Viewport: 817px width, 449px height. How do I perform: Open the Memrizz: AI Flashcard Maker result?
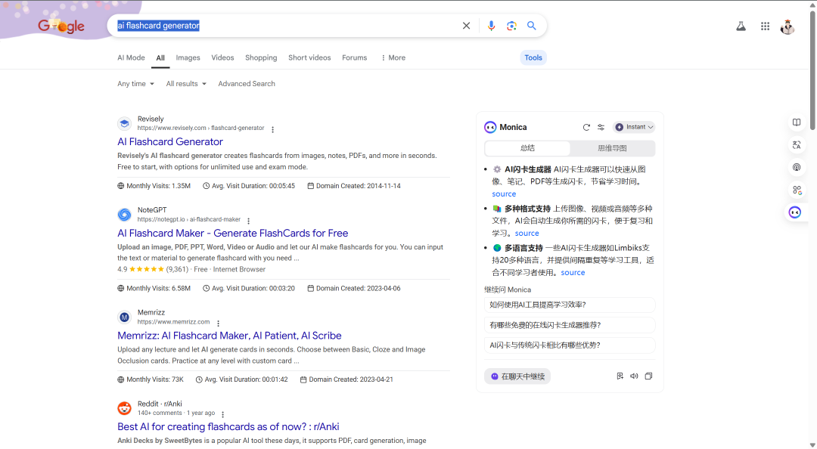(x=229, y=336)
